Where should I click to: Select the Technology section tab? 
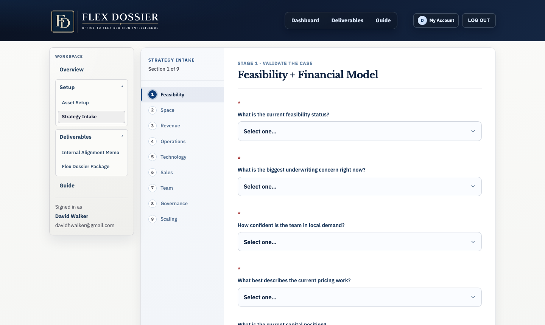pyautogui.click(x=182, y=157)
